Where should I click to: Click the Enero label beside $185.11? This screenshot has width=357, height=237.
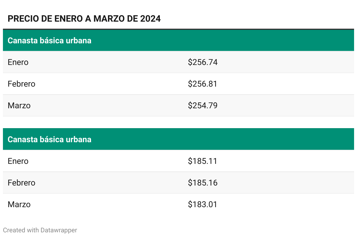(x=18, y=161)
